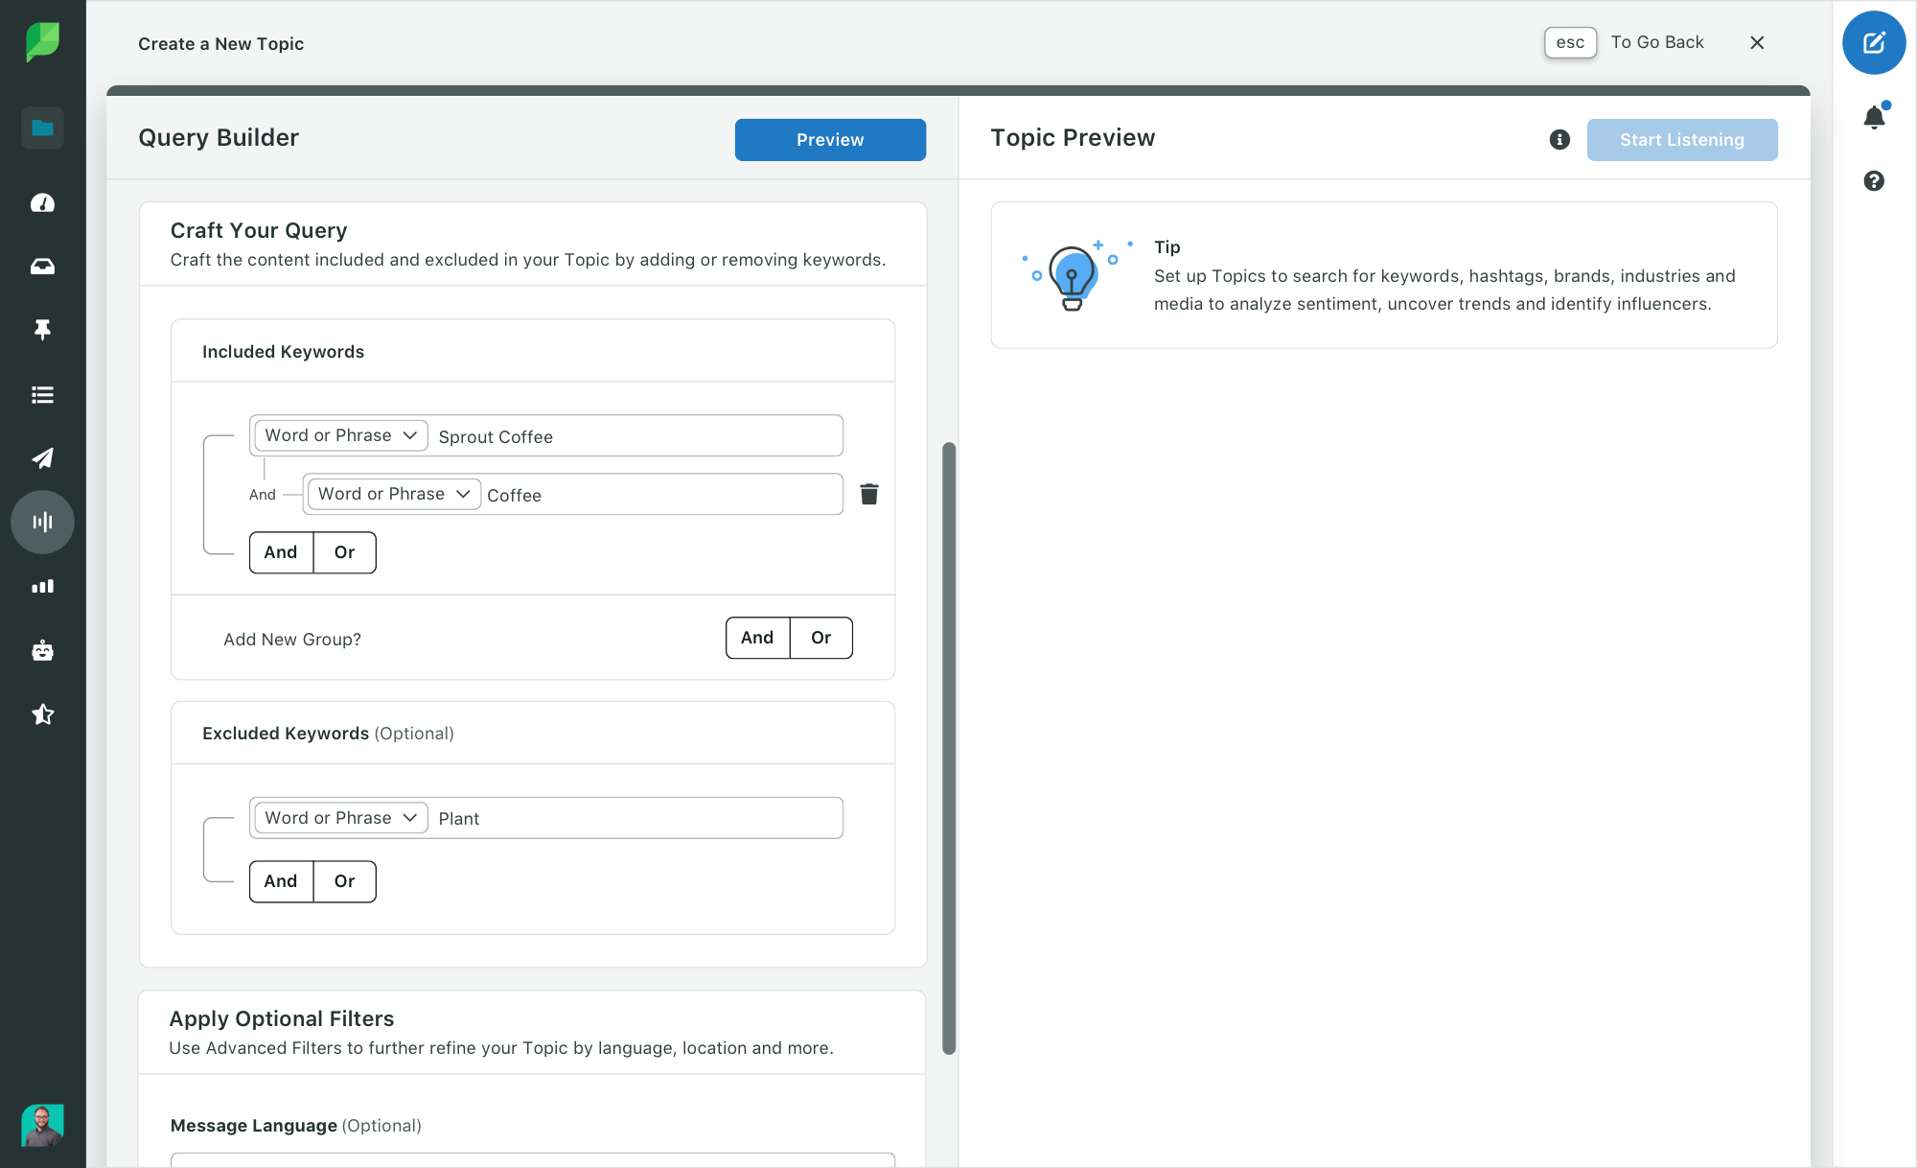Click the Inbox sidebar icon
This screenshot has width=1917, height=1168.
pos(42,266)
